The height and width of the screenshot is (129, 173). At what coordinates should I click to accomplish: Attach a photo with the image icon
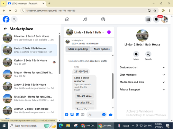coord(72,115)
